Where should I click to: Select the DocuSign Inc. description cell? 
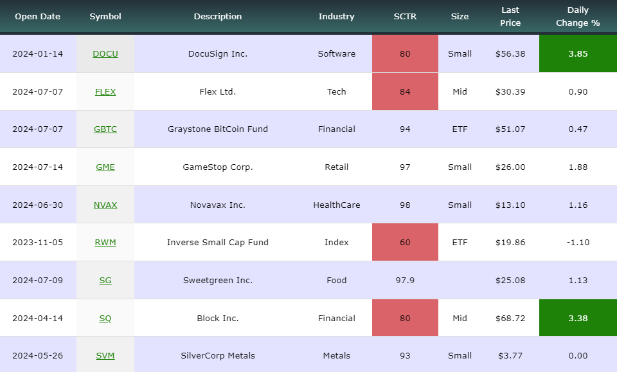(x=218, y=53)
